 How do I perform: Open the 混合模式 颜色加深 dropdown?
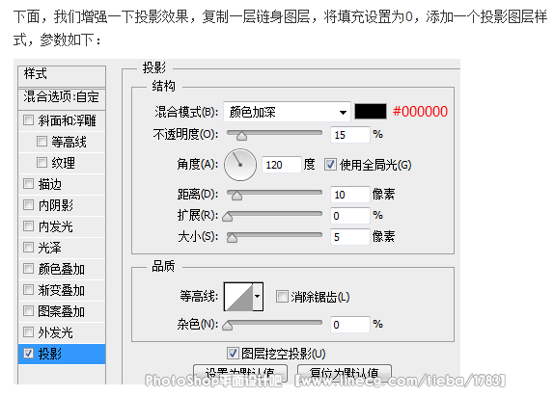[x=287, y=112]
